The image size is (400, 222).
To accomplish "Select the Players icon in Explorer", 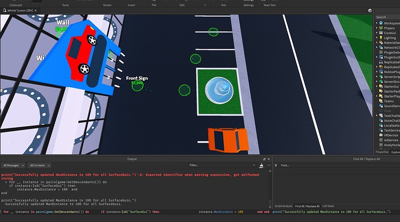I will click(381, 28).
